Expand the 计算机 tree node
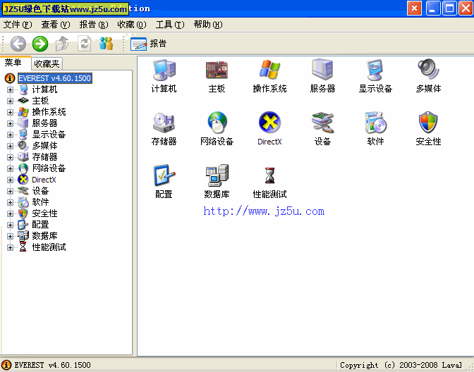This screenshot has height=372, width=474. tap(10, 89)
